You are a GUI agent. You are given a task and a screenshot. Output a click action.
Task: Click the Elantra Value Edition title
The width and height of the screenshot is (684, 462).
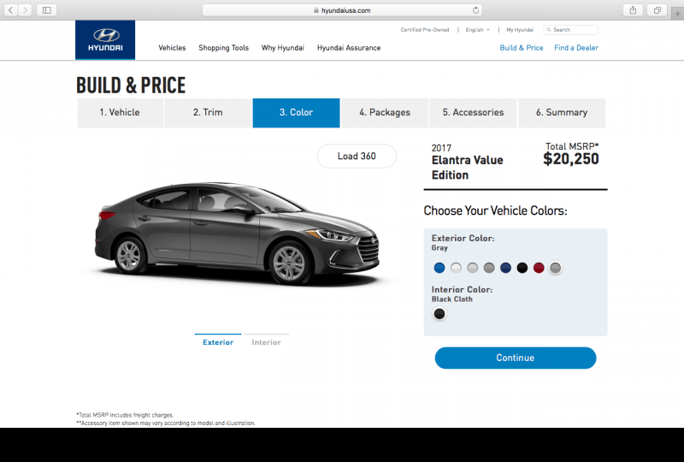click(x=467, y=168)
